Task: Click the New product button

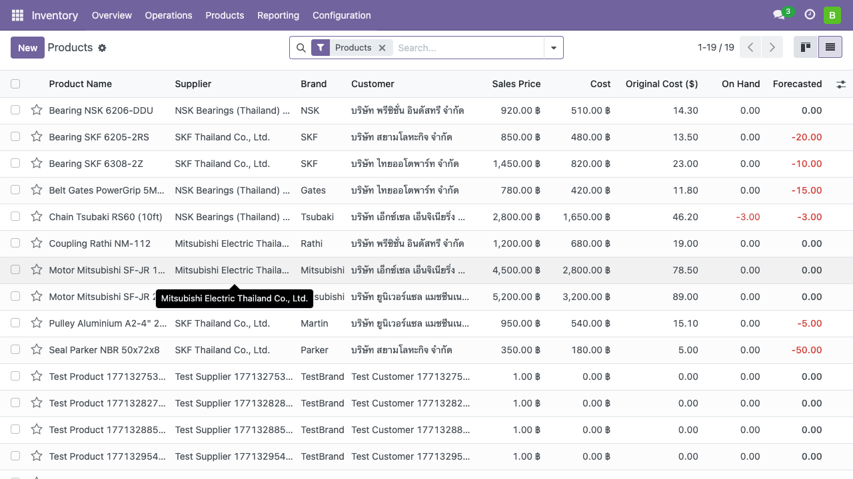Action: [27, 48]
